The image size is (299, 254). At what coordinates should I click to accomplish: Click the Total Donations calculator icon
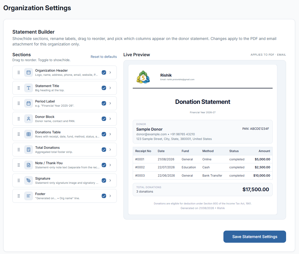pos(28,150)
